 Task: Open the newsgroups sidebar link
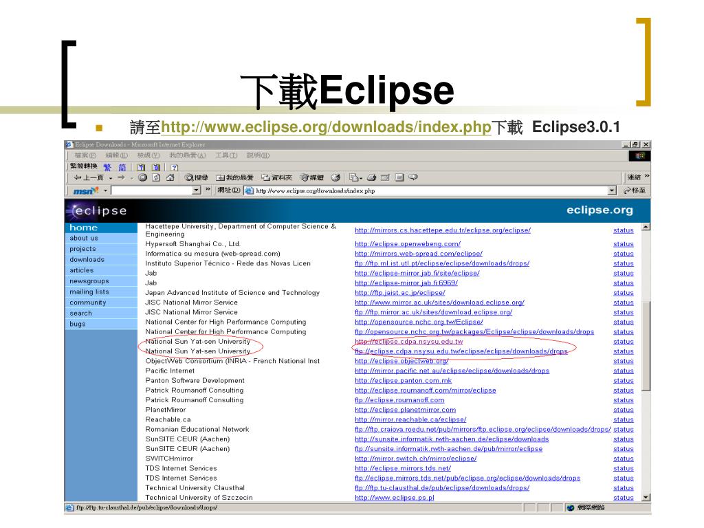tap(89, 281)
